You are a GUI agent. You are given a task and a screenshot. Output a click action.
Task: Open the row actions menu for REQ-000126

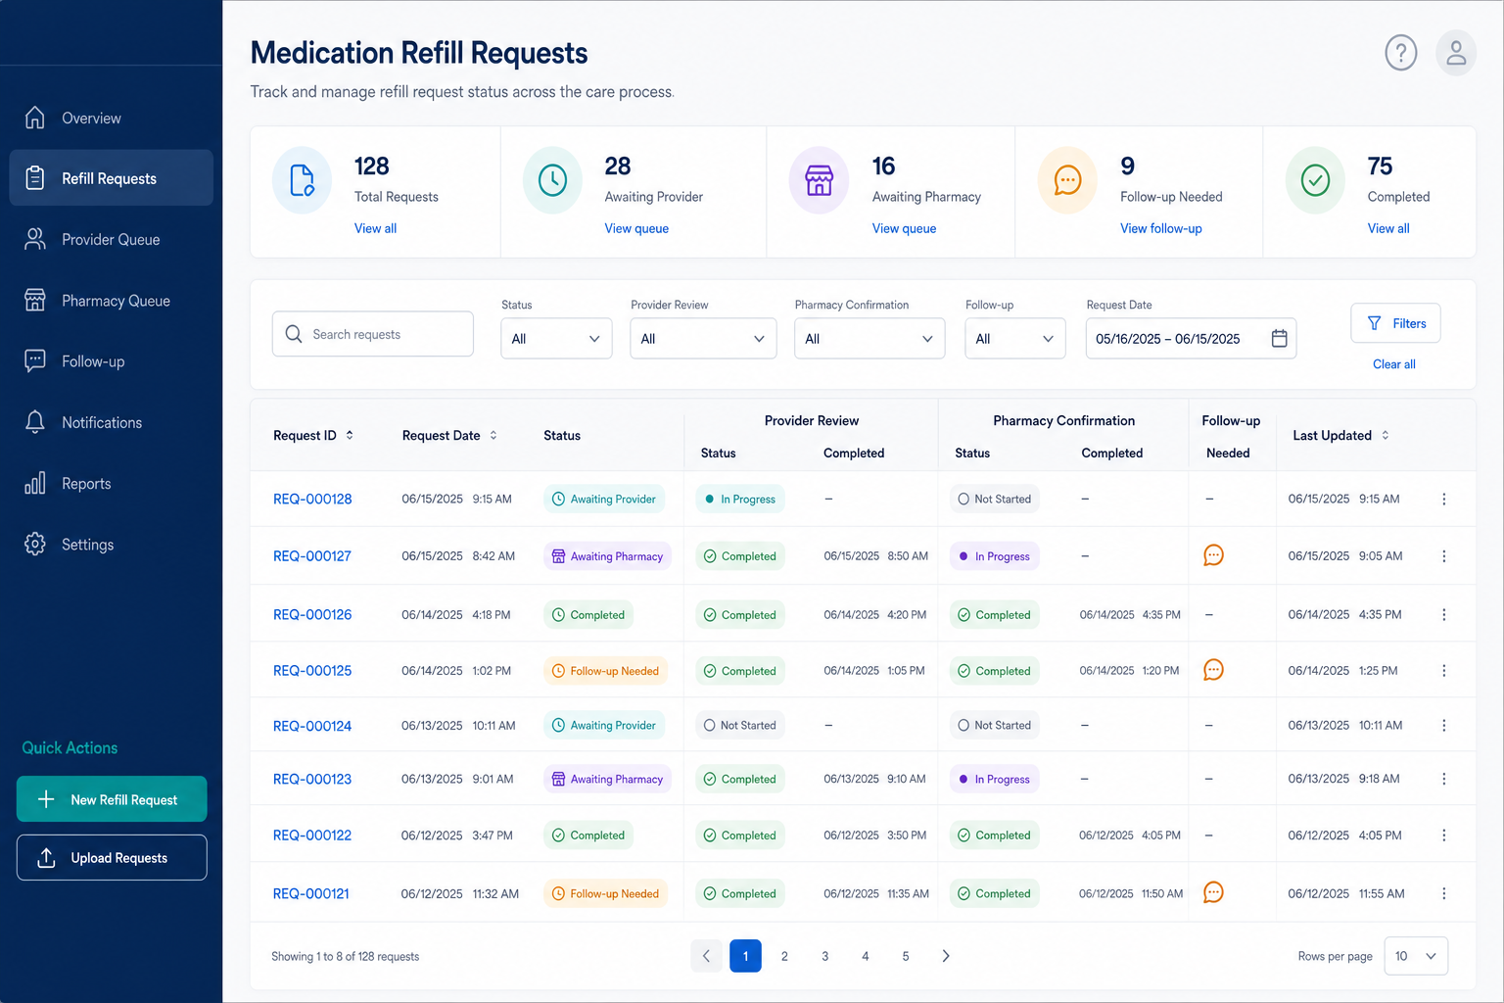pyautogui.click(x=1443, y=615)
